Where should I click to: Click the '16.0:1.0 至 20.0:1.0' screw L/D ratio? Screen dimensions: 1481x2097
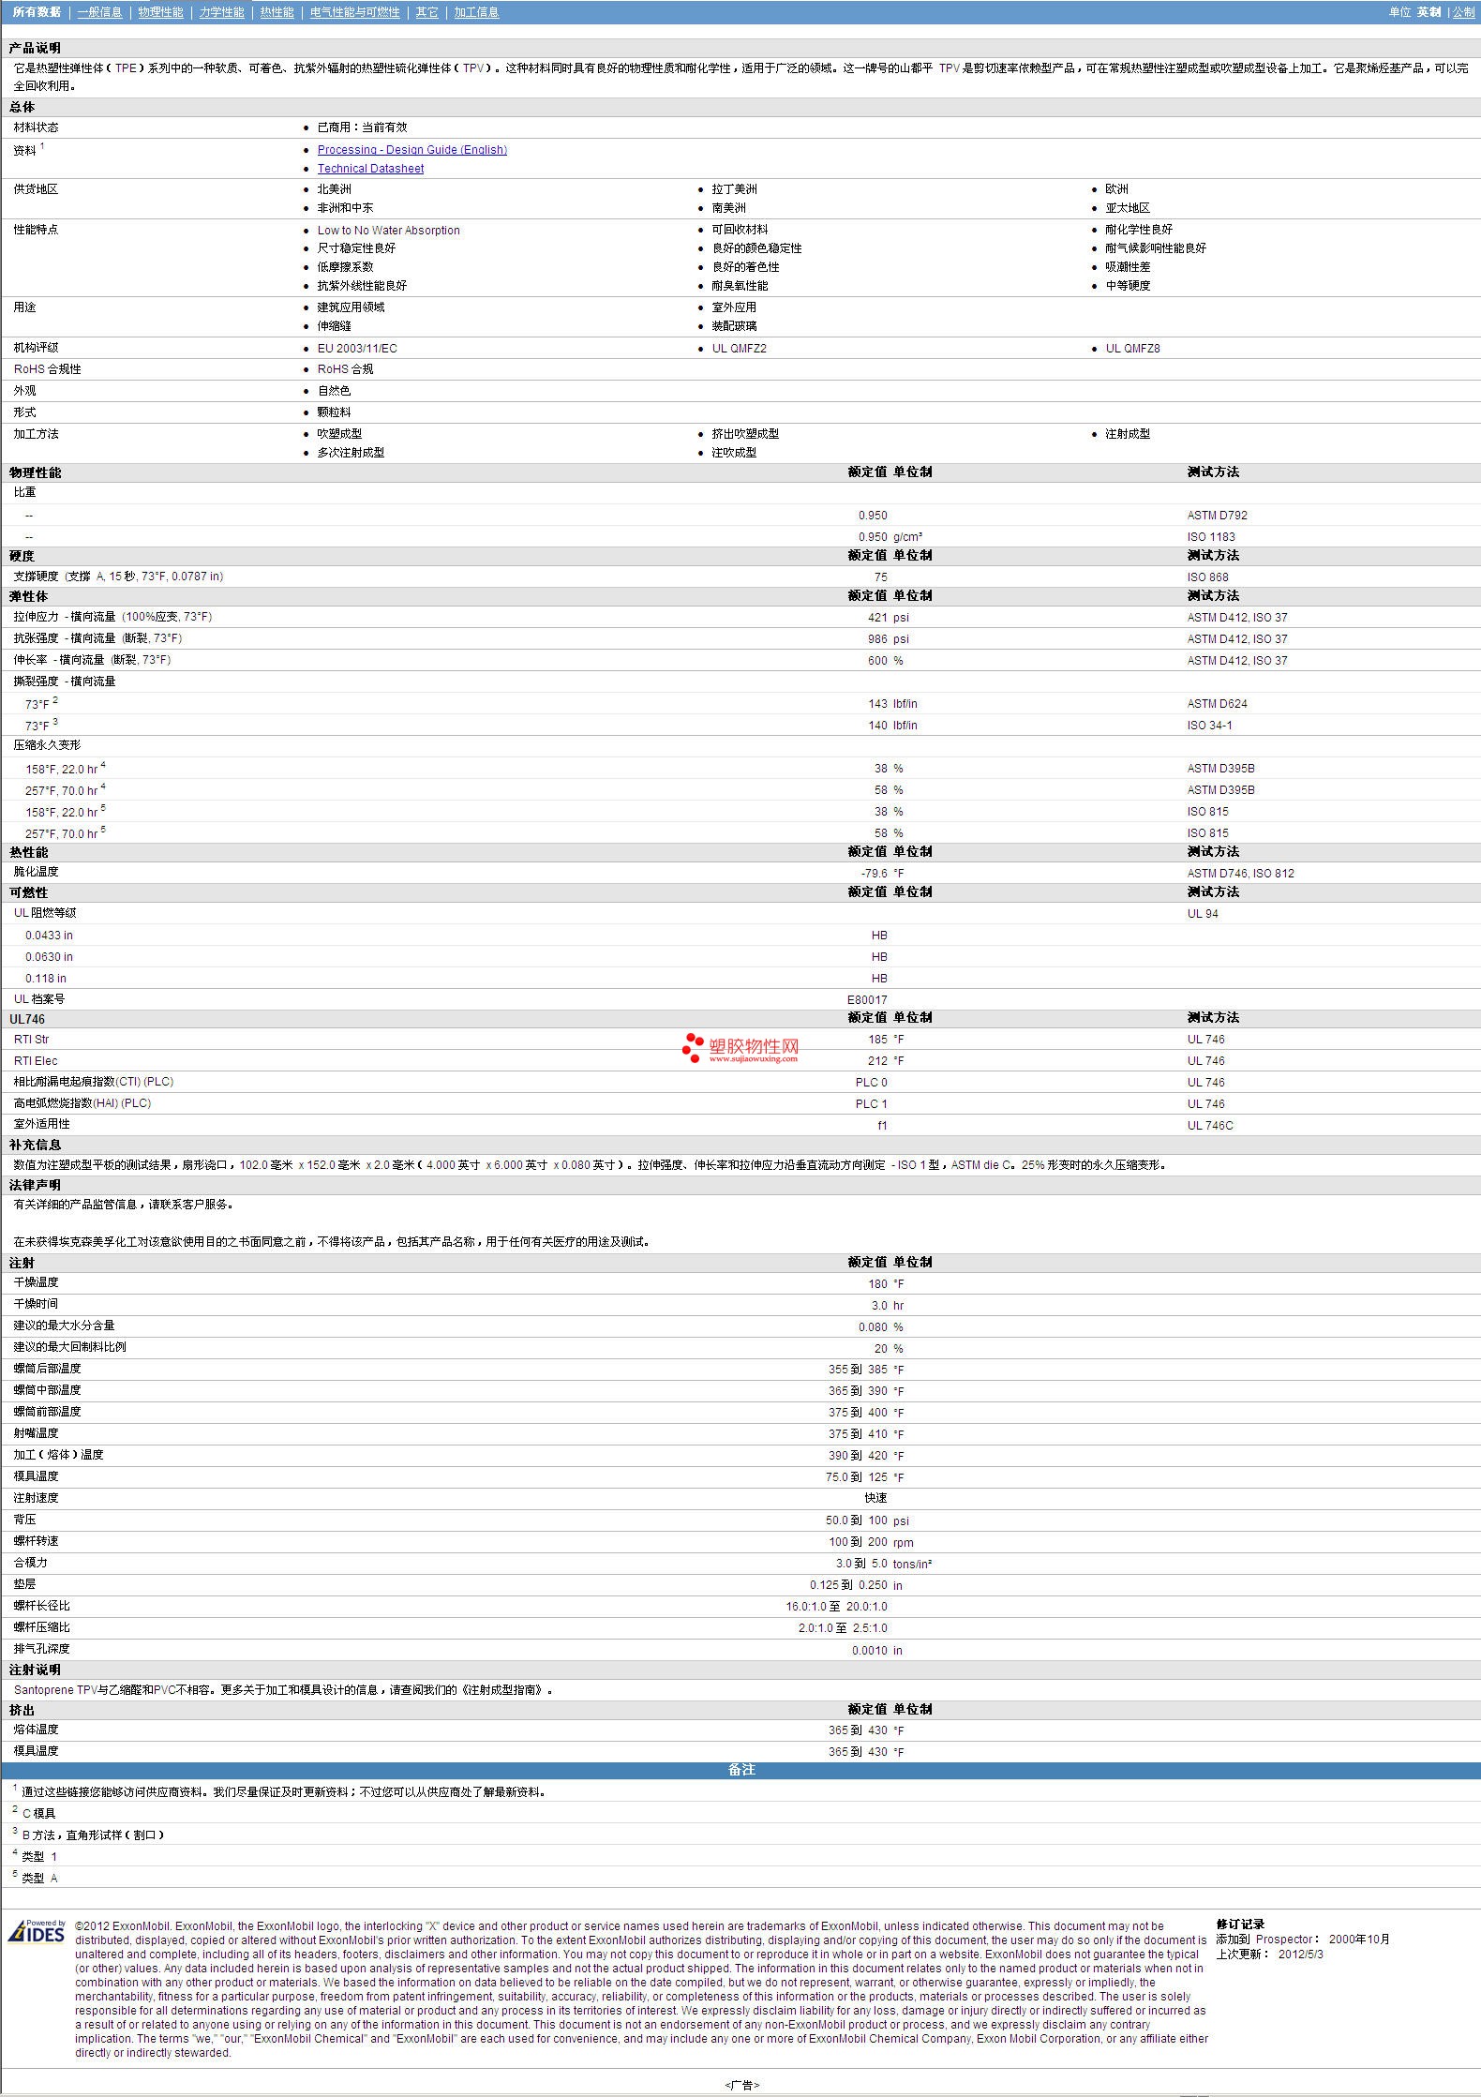(x=836, y=1607)
